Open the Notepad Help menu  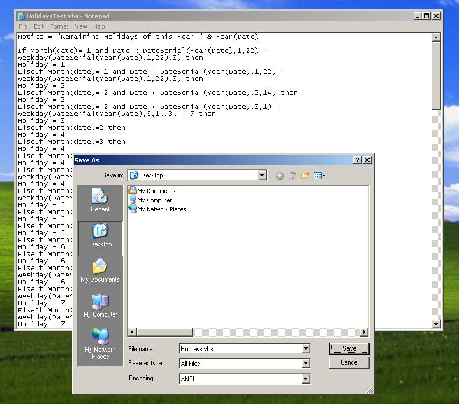click(99, 26)
